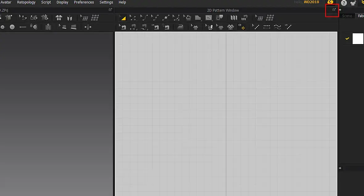Image resolution: width=364 pixels, height=196 pixels.
Task: Open the yellow CLO cloud icon
Action: click(x=330, y=2)
